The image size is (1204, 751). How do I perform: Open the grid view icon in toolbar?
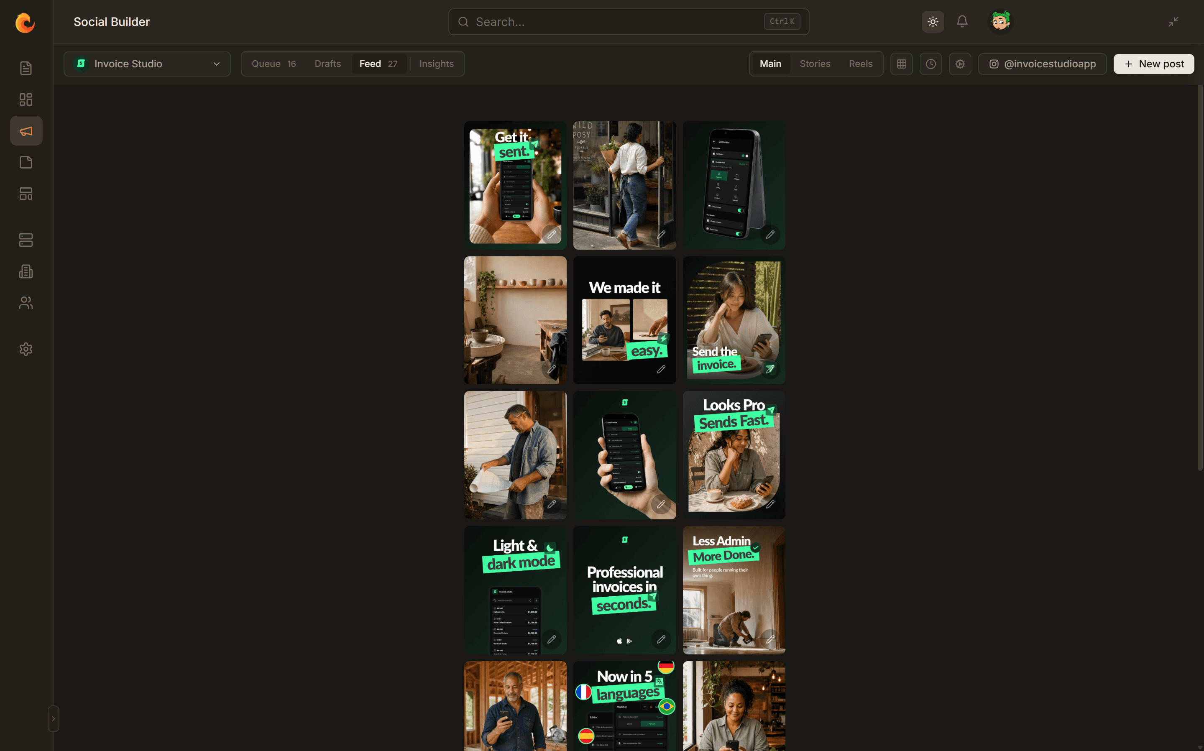(901, 64)
